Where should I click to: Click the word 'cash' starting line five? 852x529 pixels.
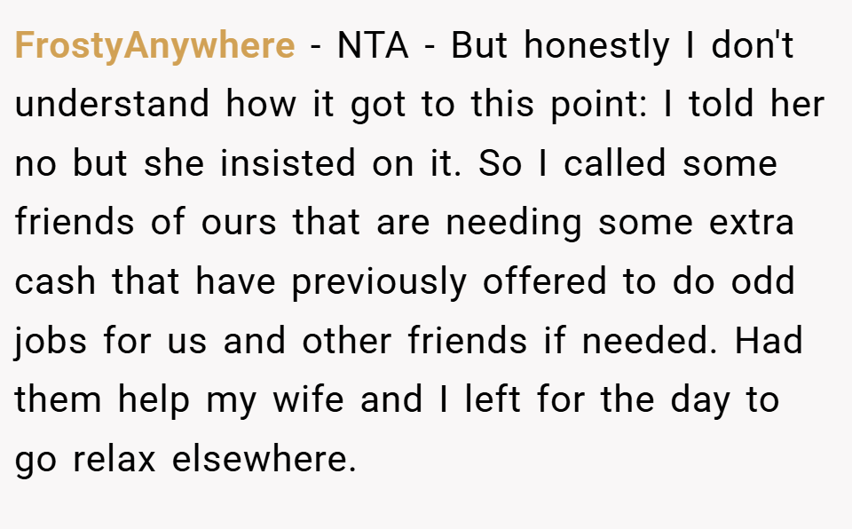(x=55, y=281)
